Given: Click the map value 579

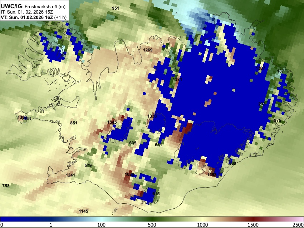Looking at the screenshot, I should pos(88,165).
